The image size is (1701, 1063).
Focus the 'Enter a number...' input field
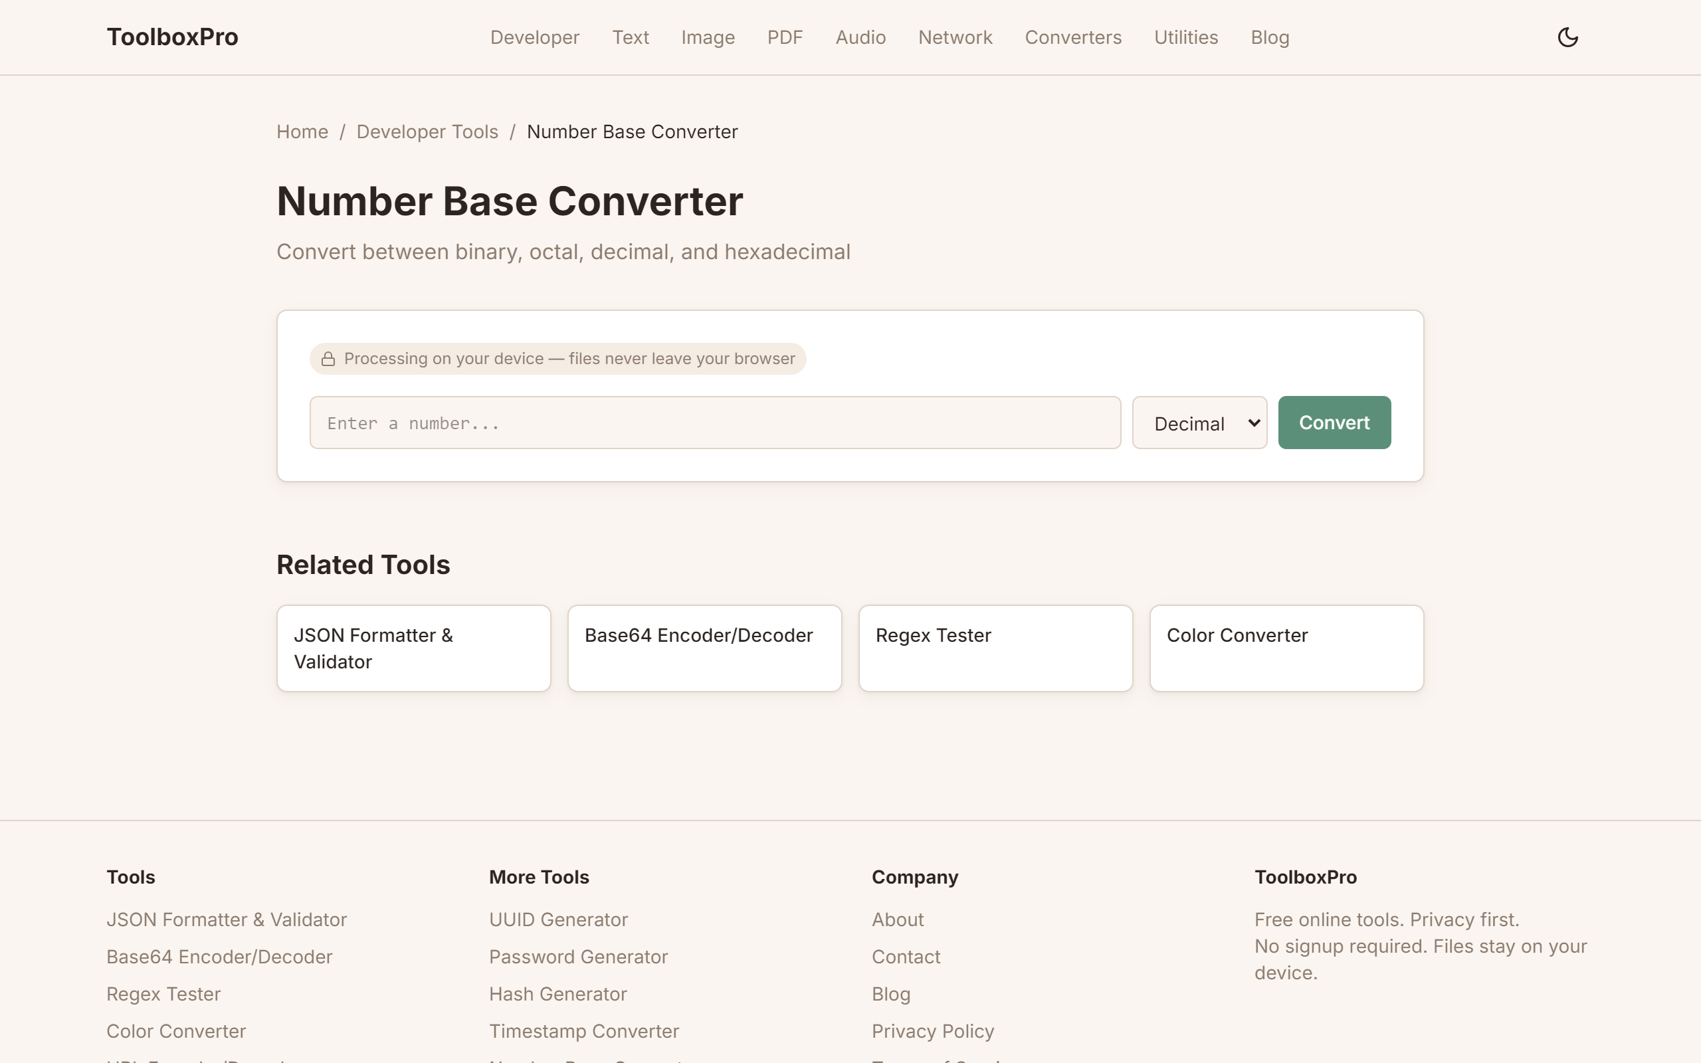(x=715, y=423)
